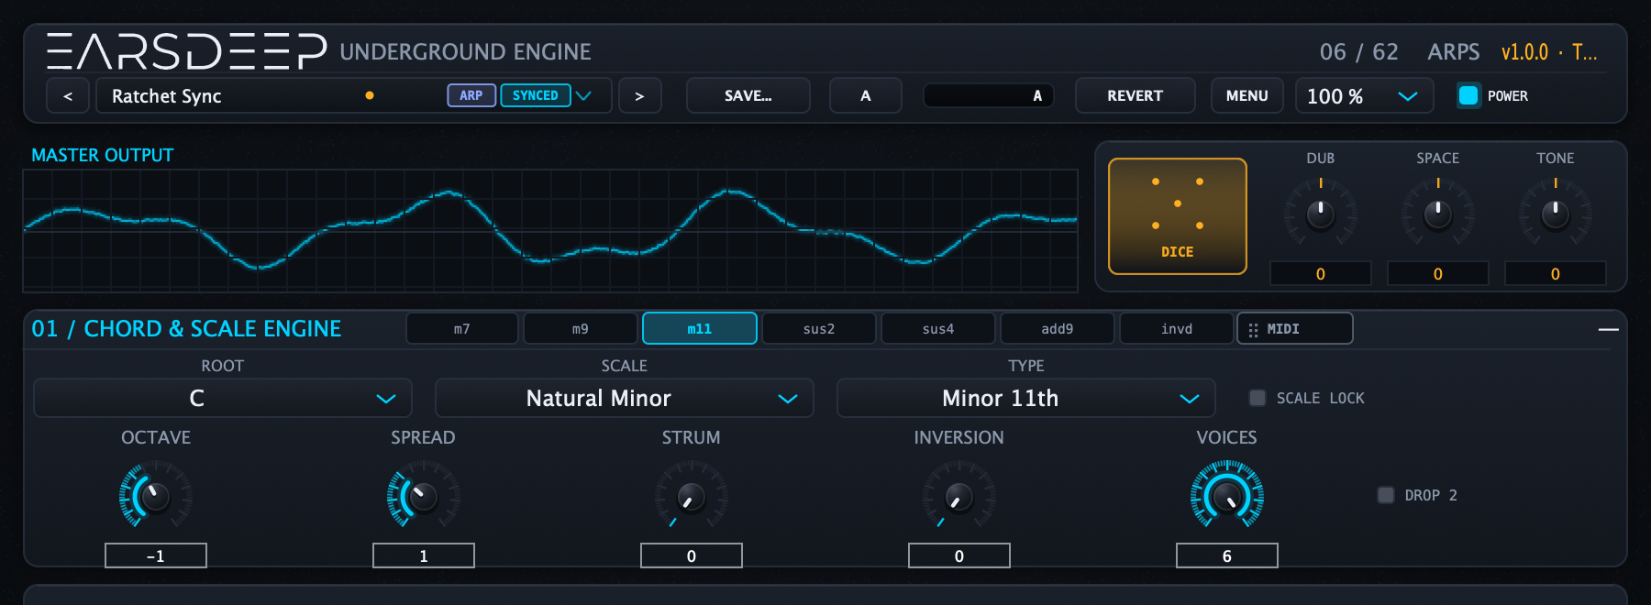Open the 100 % zoom dropdown
The width and height of the screenshot is (1651, 605).
[1364, 95]
